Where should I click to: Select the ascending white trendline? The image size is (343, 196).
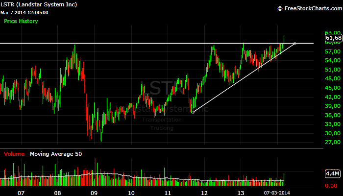(x=244, y=78)
